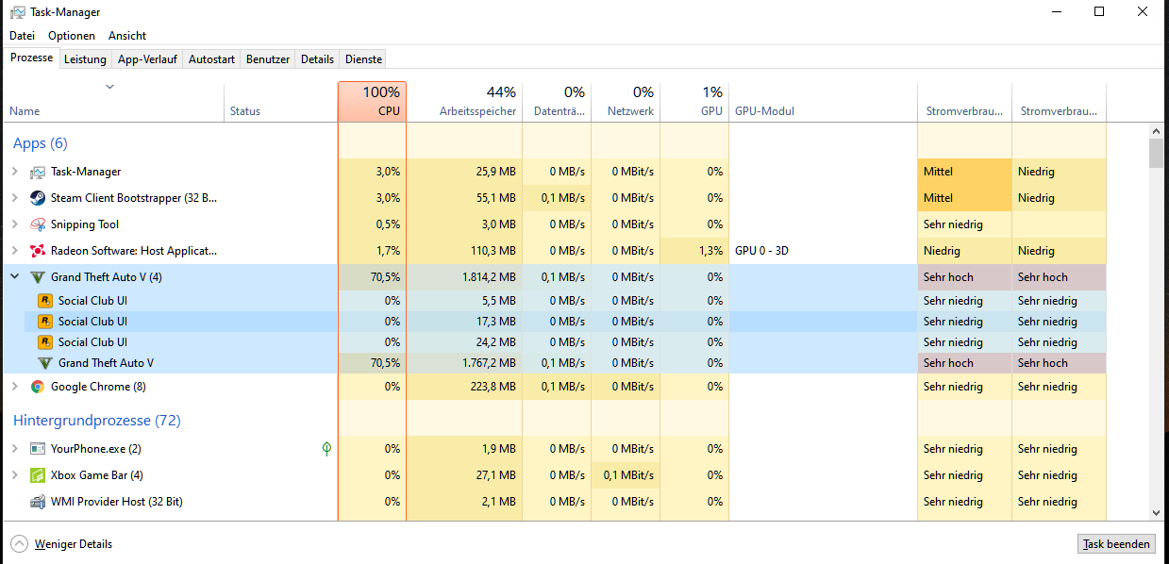Click the WMI Provider Host icon
The width and height of the screenshot is (1169, 564).
click(x=38, y=502)
